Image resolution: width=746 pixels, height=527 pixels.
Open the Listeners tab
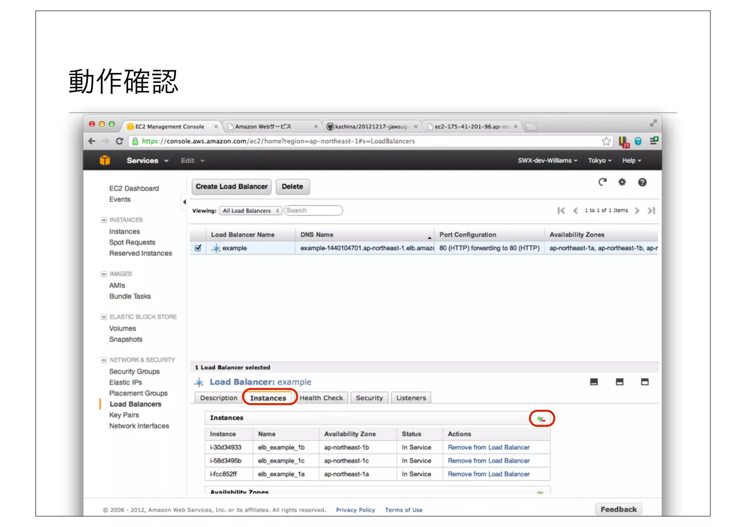point(411,398)
